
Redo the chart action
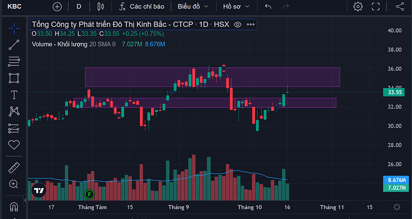coord(285,7)
